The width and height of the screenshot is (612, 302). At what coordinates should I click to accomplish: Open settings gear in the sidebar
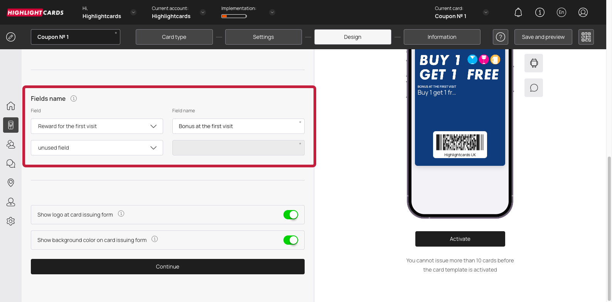pos(11,221)
